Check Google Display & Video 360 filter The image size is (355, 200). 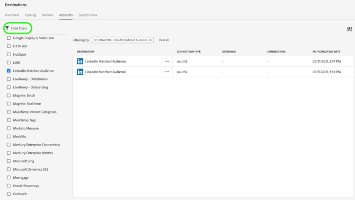pyautogui.click(x=9, y=38)
